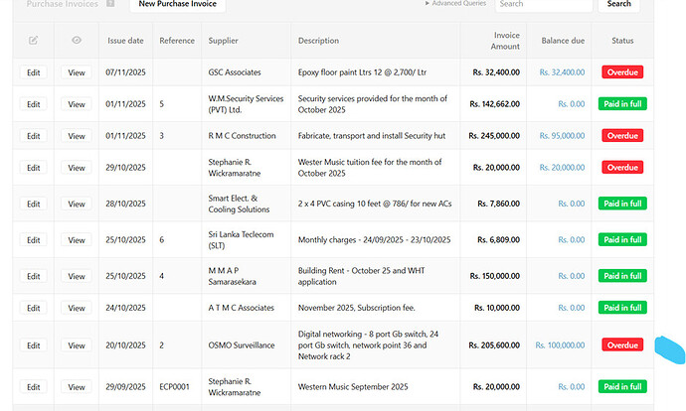
Task: Click the Search text input field
Action: pyautogui.click(x=544, y=5)
